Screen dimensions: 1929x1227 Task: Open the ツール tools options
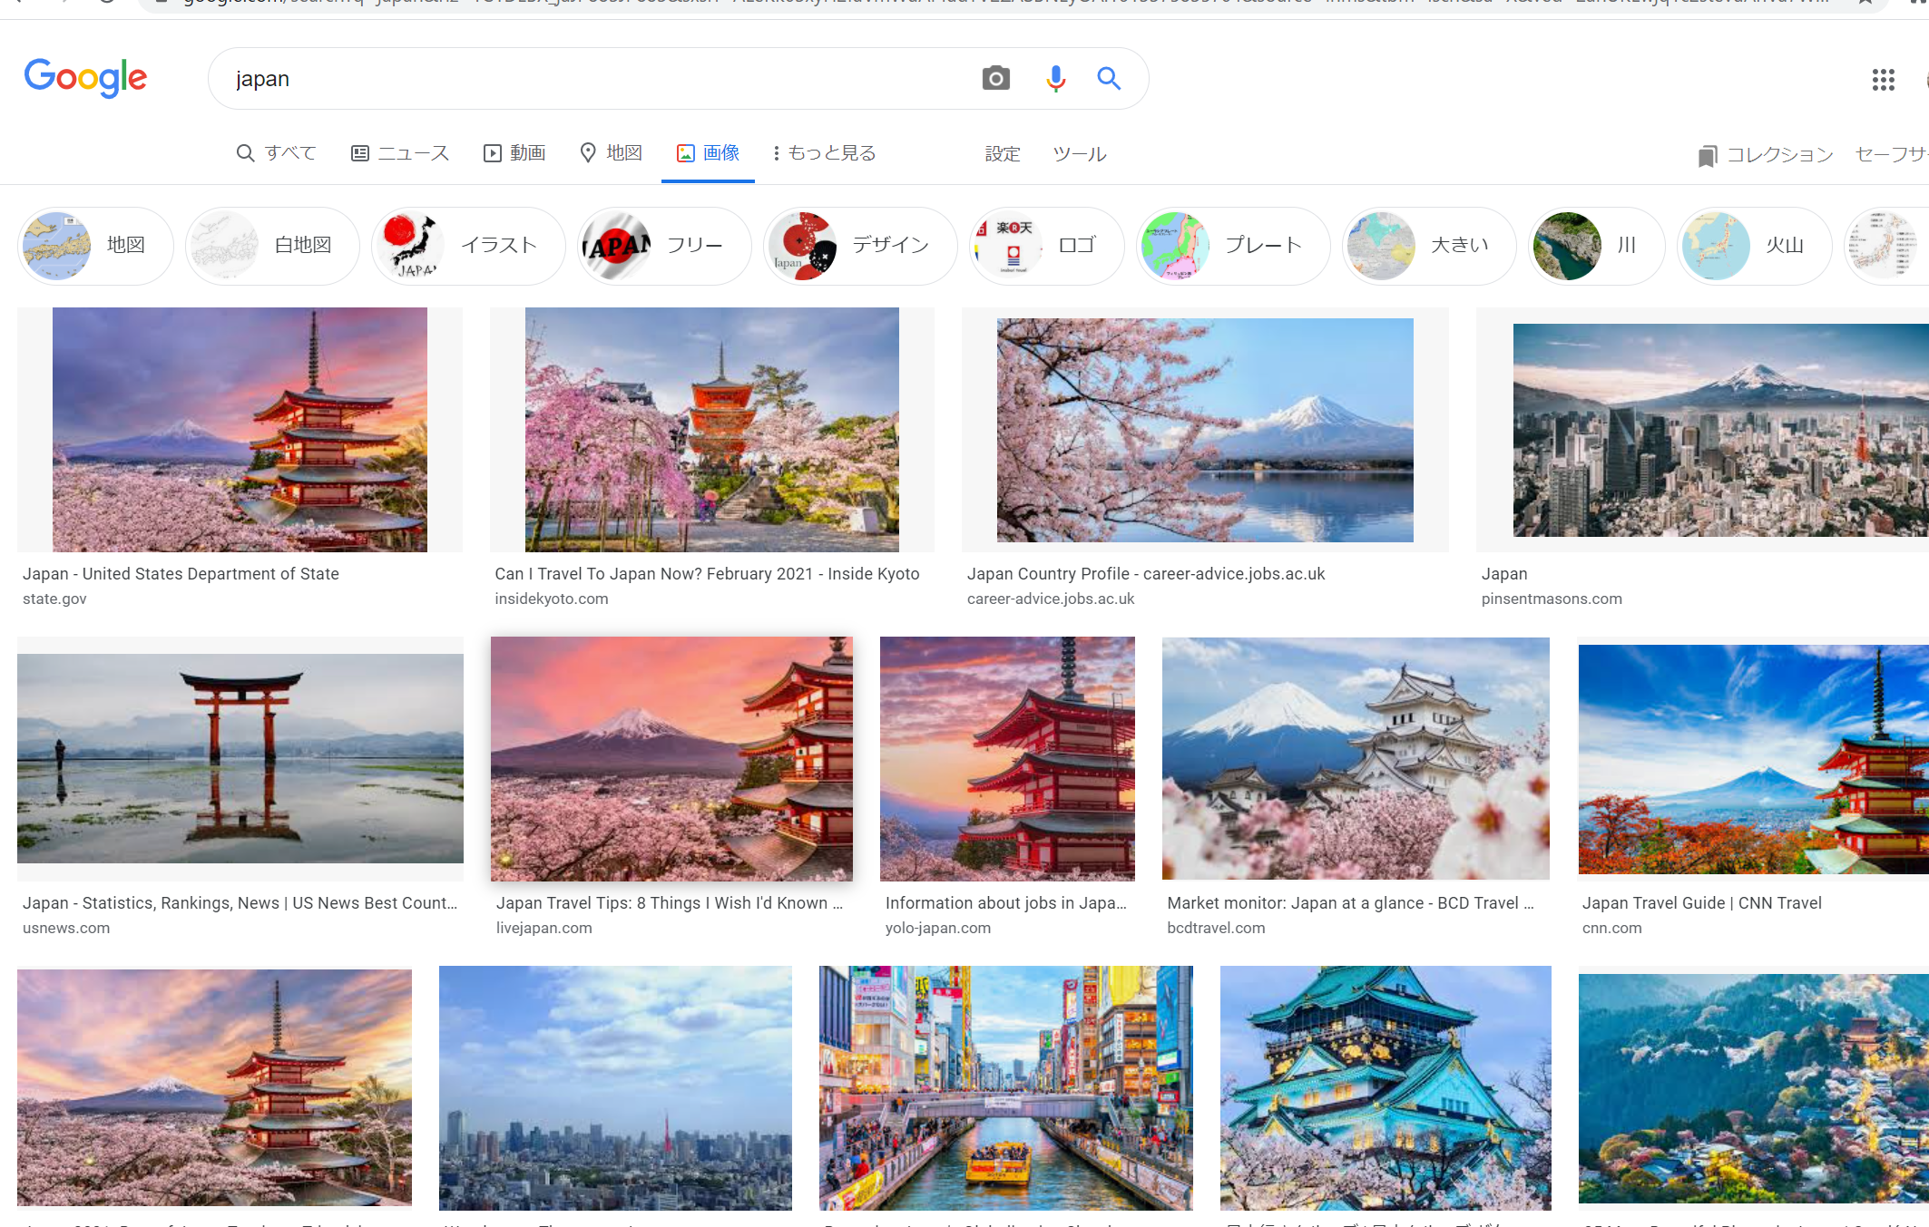1079,154
